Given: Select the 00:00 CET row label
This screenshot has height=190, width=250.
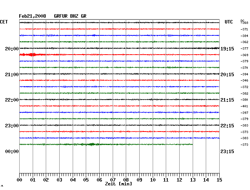Looking at the screenshot, I should pyautogui.click(x=12, y=152).
